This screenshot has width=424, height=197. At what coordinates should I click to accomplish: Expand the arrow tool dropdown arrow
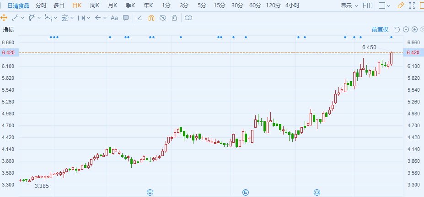point(105,18)
